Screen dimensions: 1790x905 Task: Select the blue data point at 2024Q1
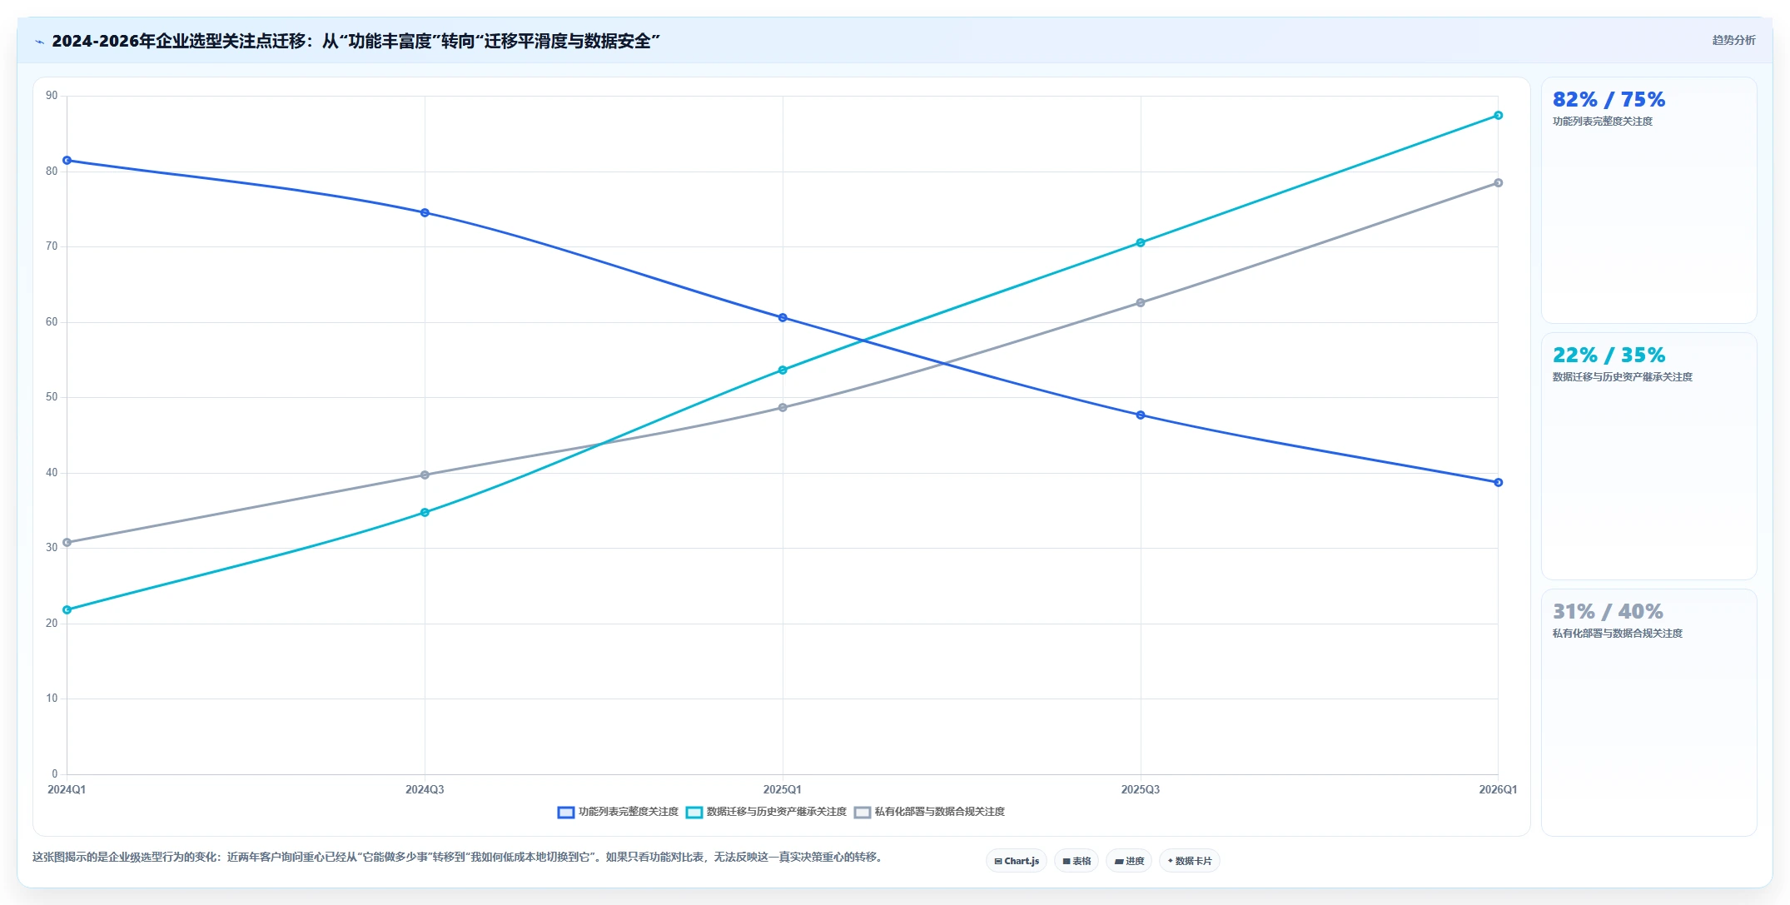[67, 161]
